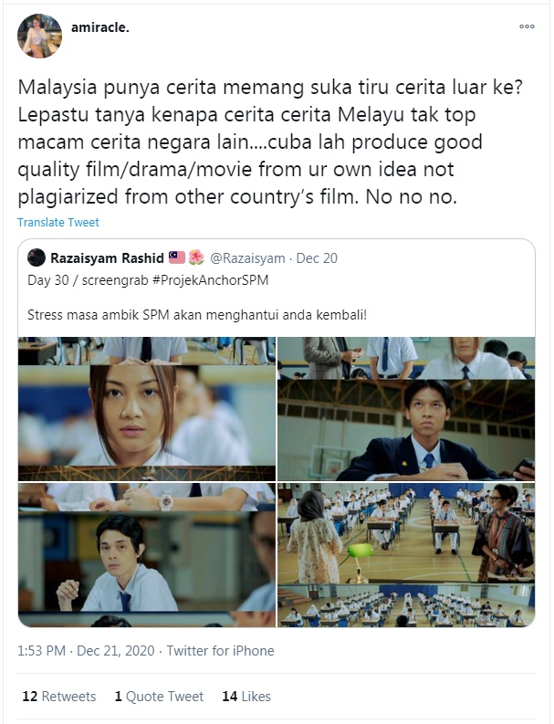Click Razaisyam Rashid's small avatar
Screen dimensions: 554x724
click(x=37, y=257)
